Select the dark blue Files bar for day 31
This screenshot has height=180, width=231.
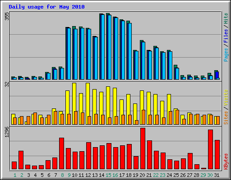pos(217,75)
